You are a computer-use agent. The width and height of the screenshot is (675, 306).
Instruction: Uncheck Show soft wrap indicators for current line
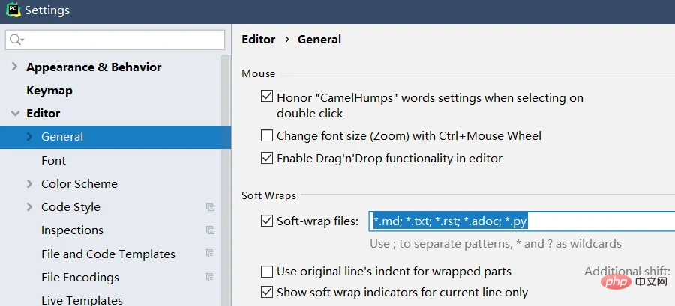click(267, 293)
